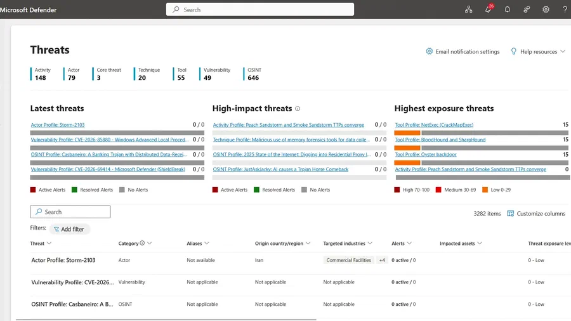The width and height of the screenshot is (571, 321).
Task: Open OSINT Profile Casbaneiro link in Latest threats
Action: click(x=108, y=155)
